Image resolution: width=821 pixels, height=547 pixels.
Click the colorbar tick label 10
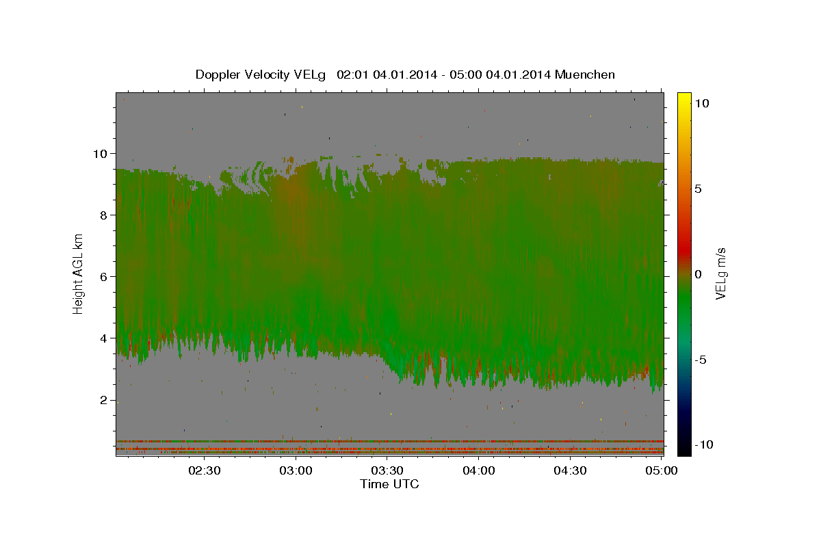[x=701, y=103]
